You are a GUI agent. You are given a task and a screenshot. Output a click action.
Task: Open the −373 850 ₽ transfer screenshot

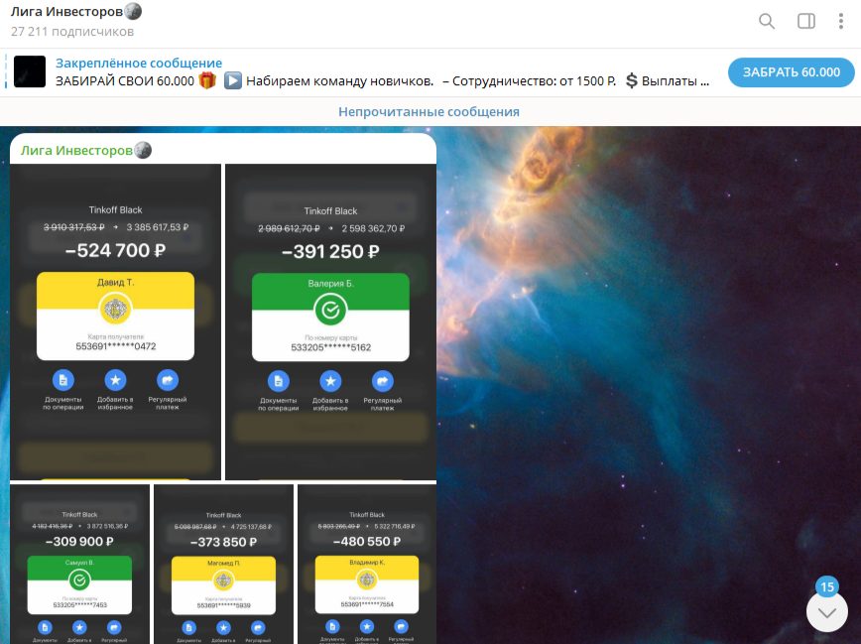click(x=223, y=564)
